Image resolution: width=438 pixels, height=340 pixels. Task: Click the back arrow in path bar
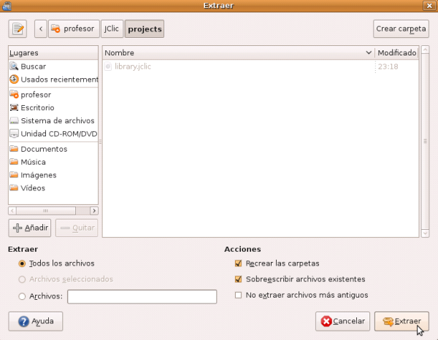pyautogui.click(x=40, y=29)
